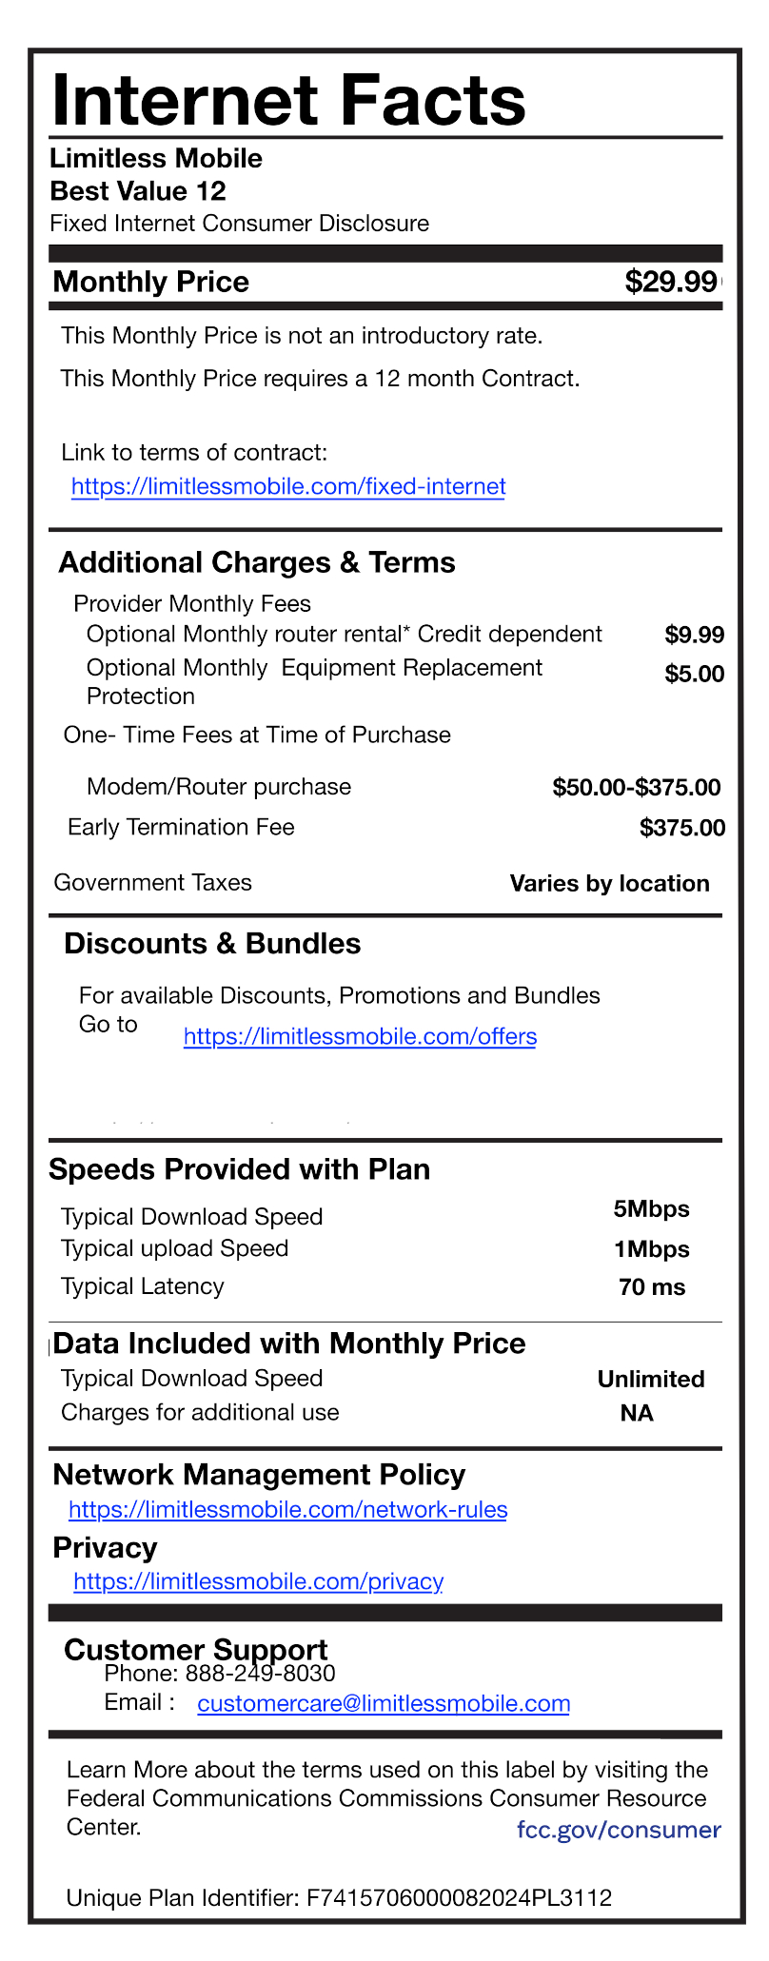Click the customercare email address link
Image resolution: width=769 pixels, height=1961 pixels.
(384, 1703)
